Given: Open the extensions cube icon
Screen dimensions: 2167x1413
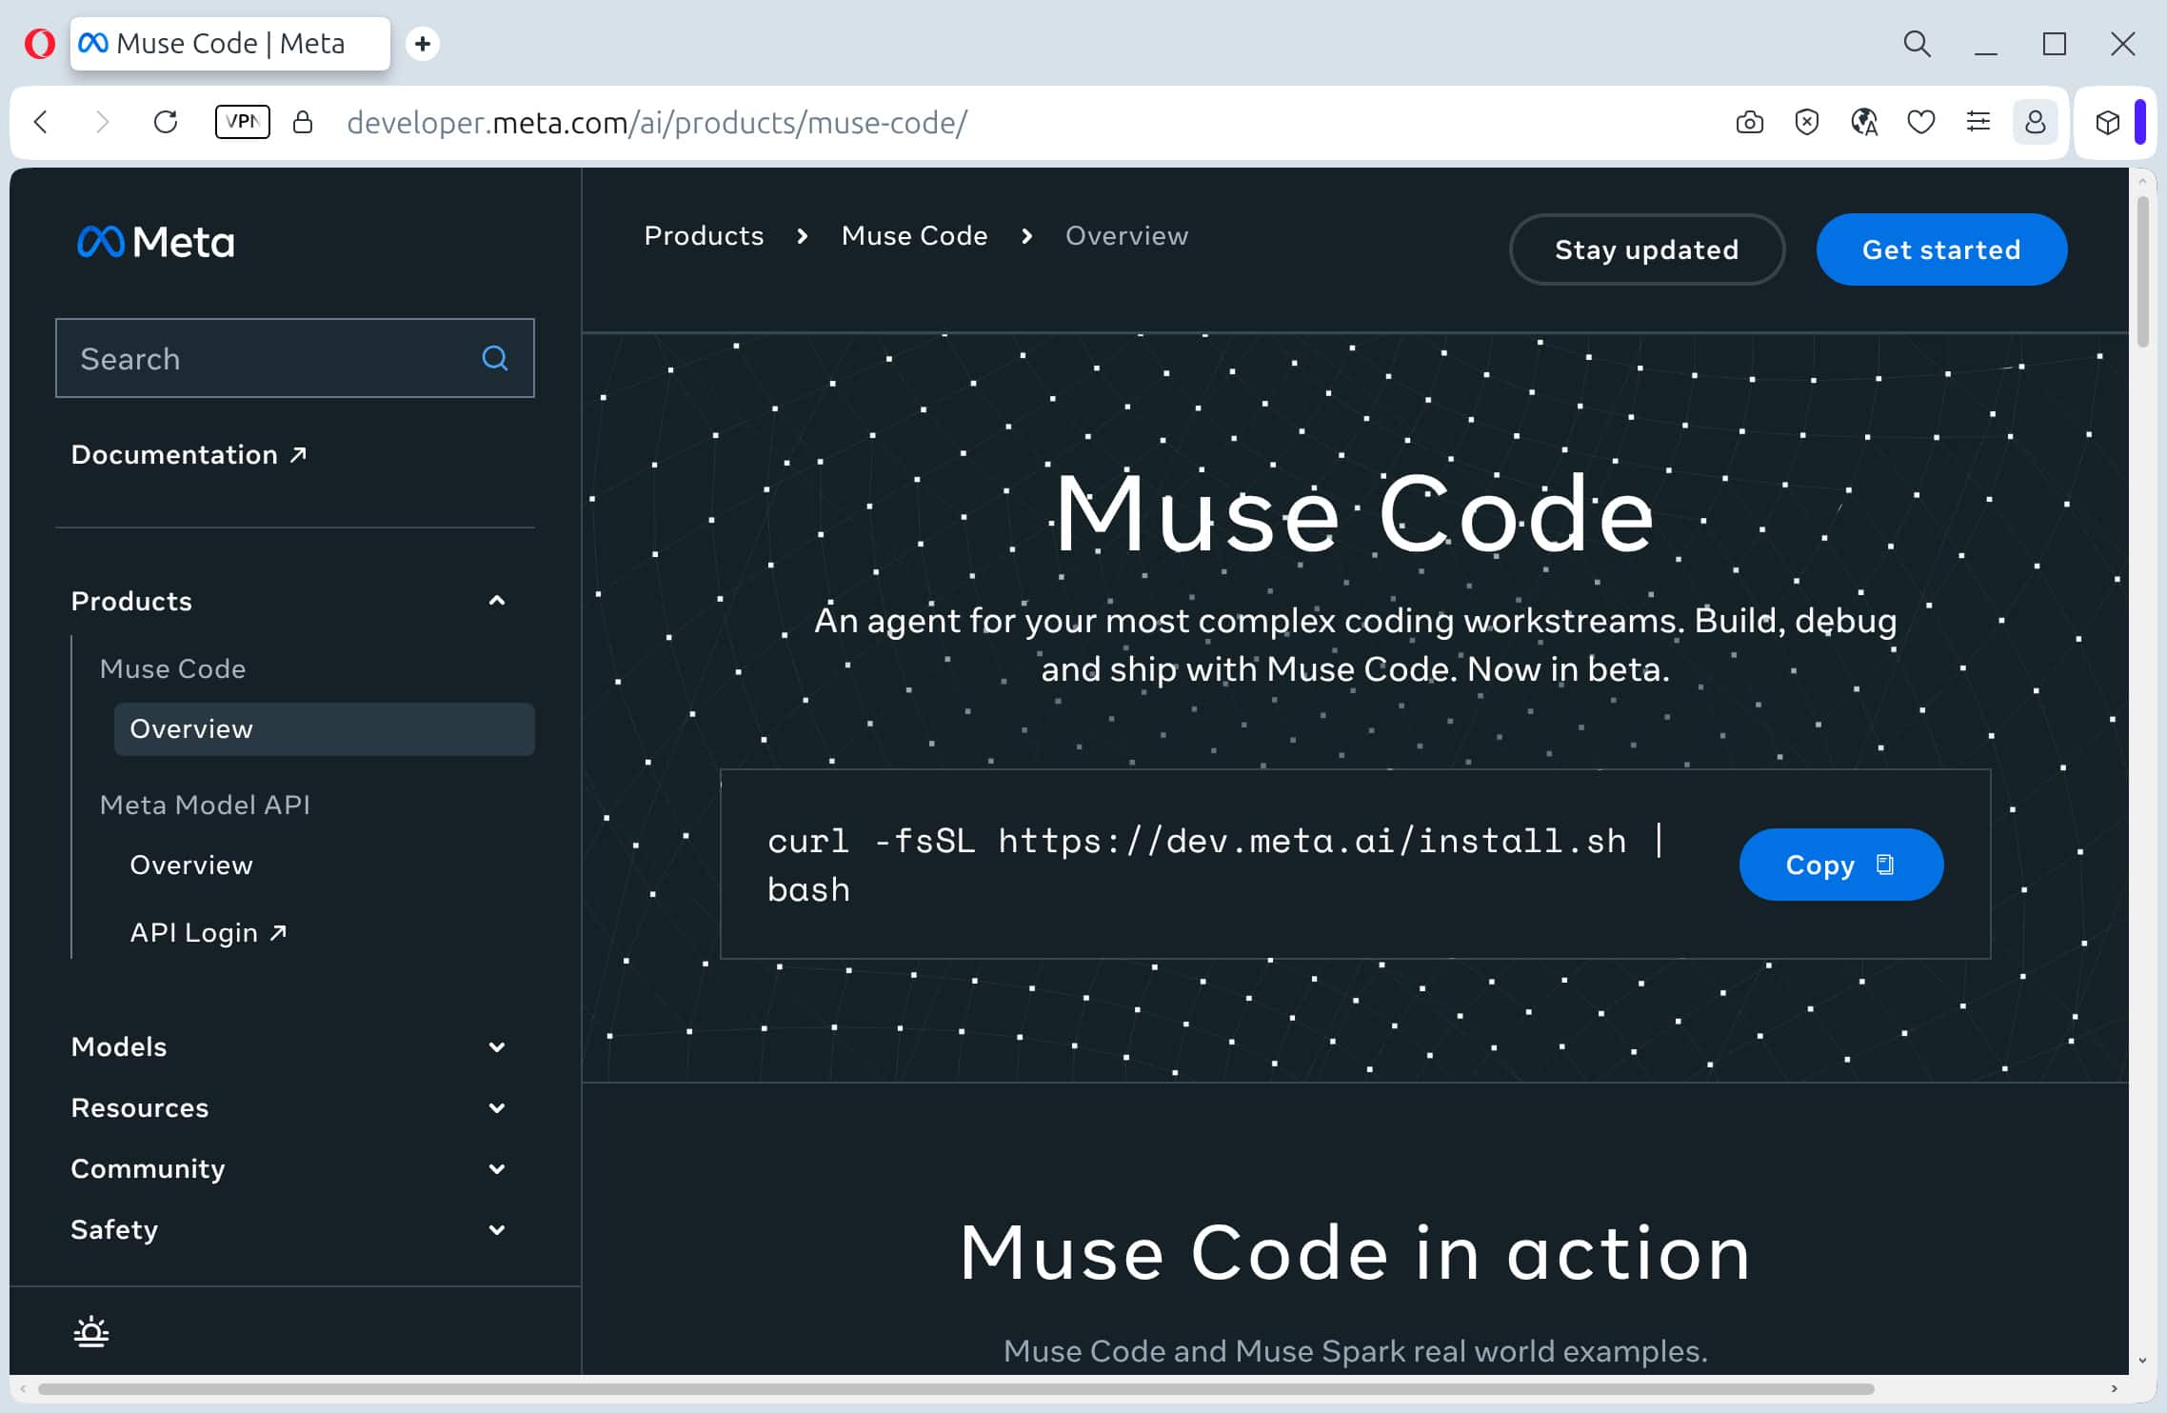Looking at the screenshot, I should tap(2108, 122).
